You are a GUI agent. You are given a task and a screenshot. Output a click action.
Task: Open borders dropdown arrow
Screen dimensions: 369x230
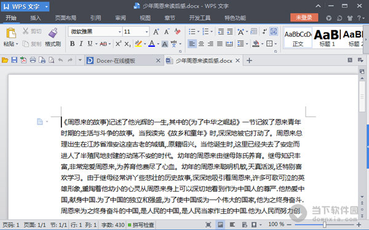(x=276, y=44)
